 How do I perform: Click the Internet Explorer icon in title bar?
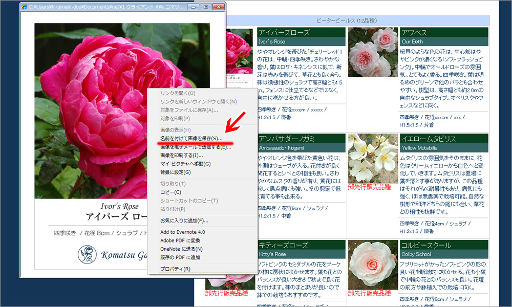(x=24, y=7)
